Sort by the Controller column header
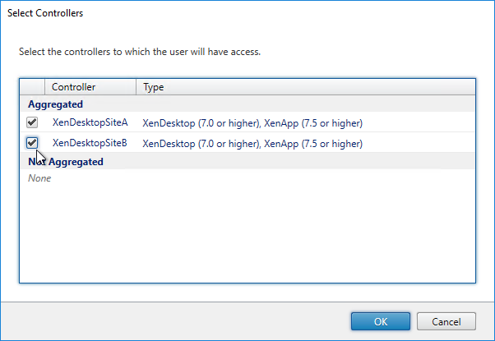Image resolution: width=495 pixels, height=341 pixels. click(90, 87)
